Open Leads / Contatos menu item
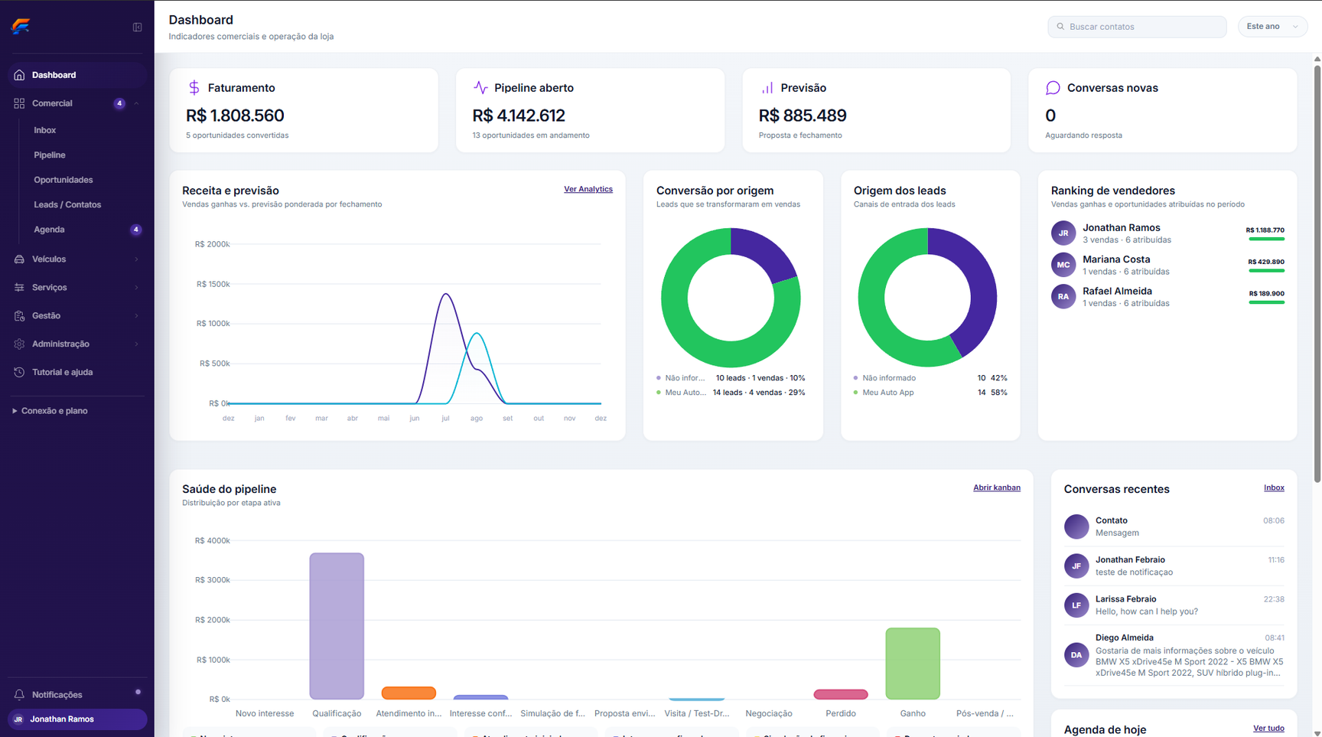The image size is (1322, 737). [x=67, y=205]
